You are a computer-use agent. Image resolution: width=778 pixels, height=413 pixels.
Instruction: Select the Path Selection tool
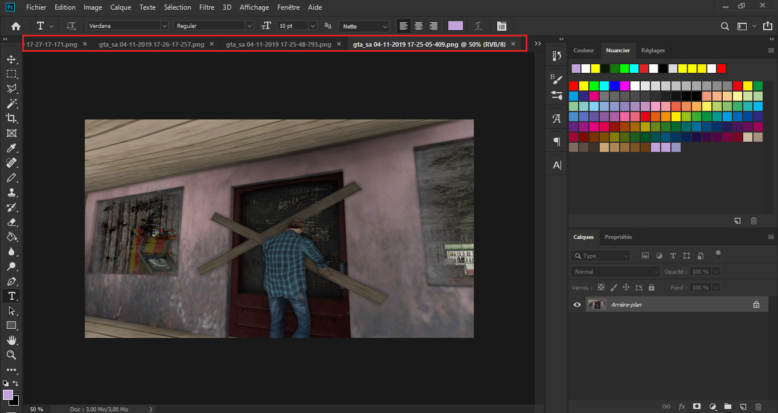[11, 311]
